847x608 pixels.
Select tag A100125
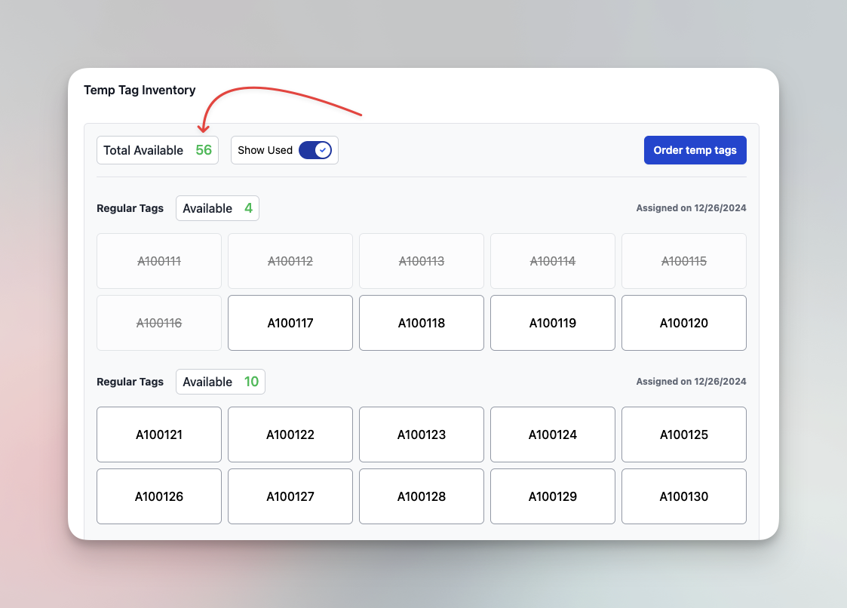pos(683,435)
